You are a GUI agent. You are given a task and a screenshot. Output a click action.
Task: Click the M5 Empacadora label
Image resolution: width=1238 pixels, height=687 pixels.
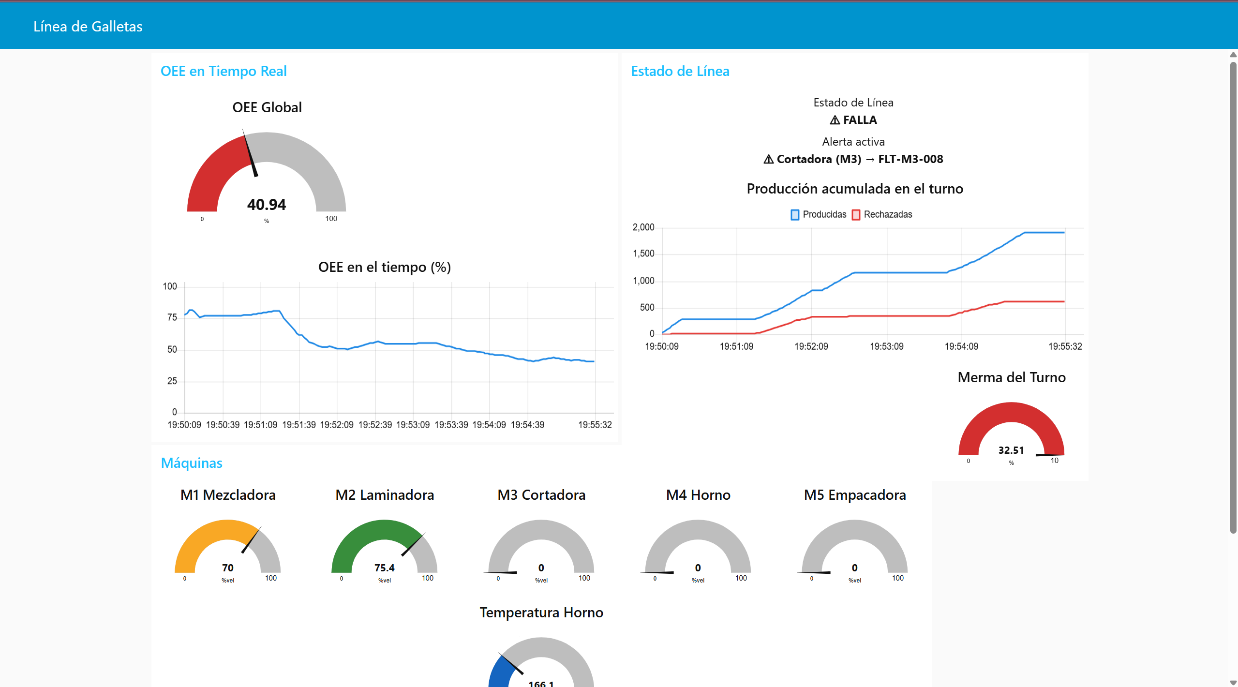(x=855, y=495)
